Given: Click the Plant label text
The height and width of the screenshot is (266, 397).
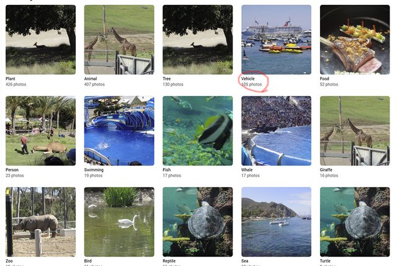Looking at the screenshot, I should pos(11,79).
